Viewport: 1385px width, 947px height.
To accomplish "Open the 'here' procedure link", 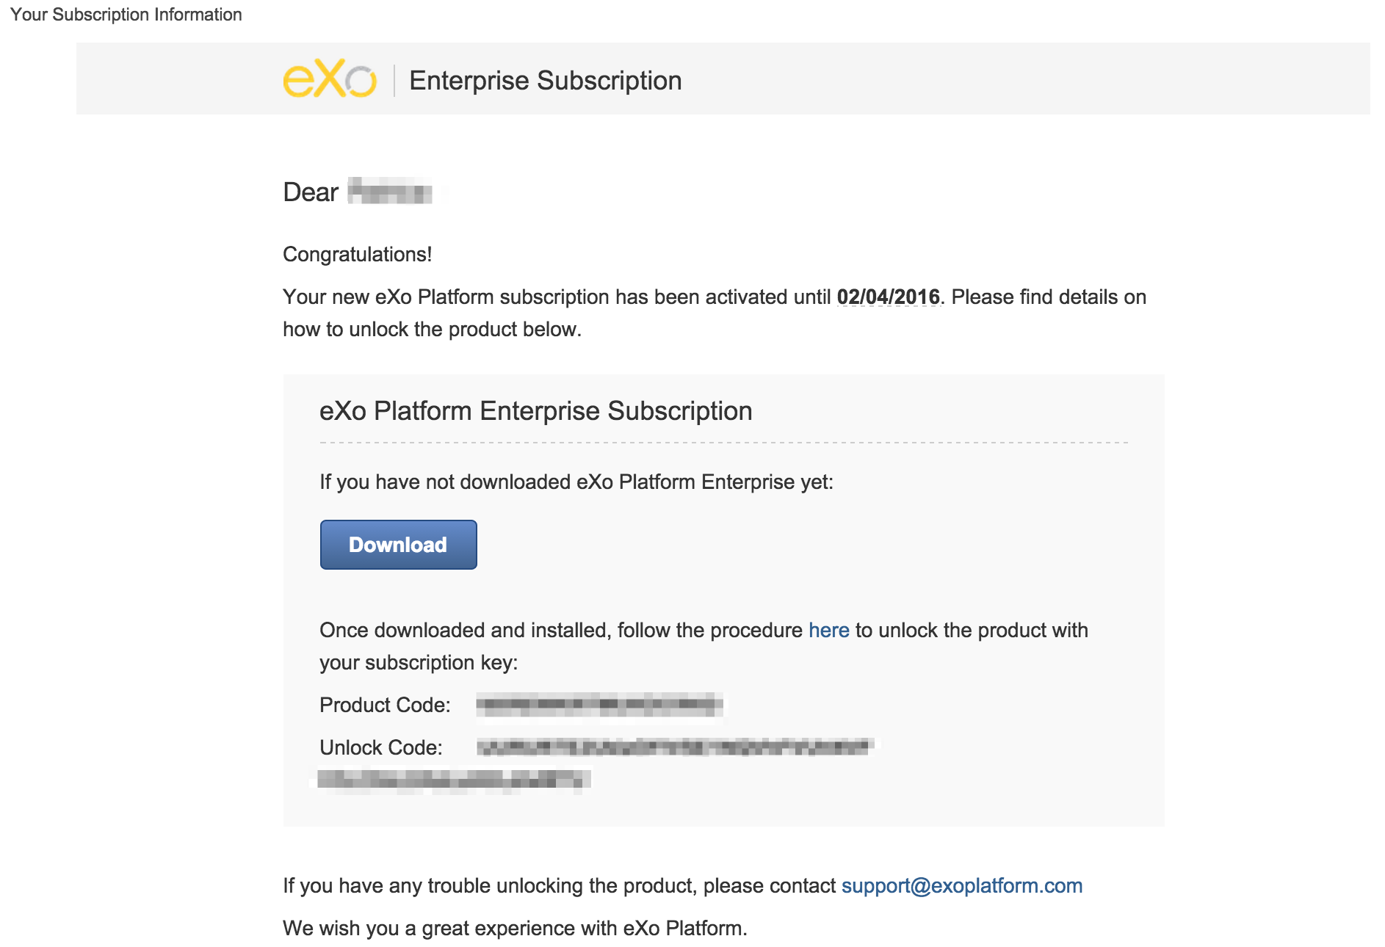I will tap(828, 631).
